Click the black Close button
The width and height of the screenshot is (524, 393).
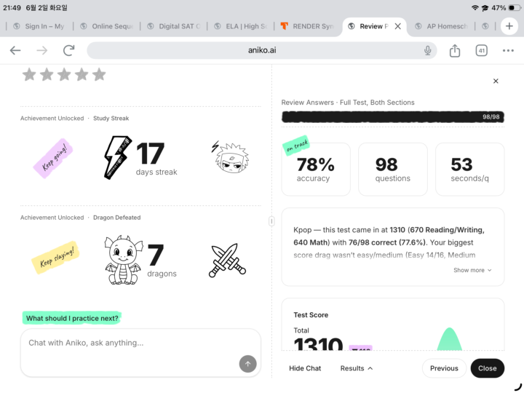[x=487, y=368]
